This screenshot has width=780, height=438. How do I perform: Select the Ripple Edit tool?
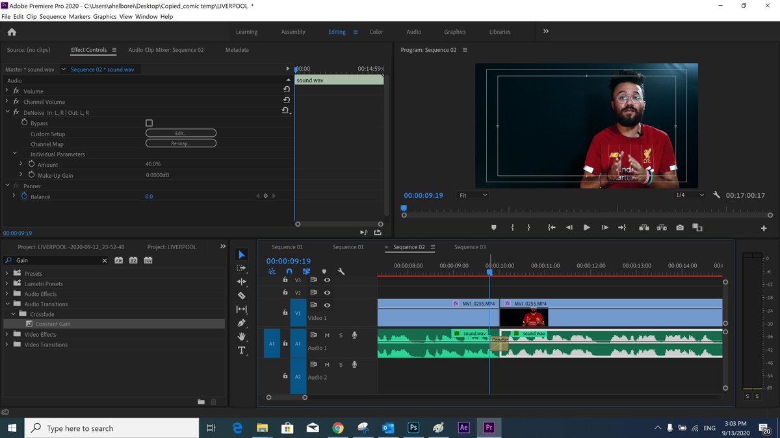tap(241, 282)
